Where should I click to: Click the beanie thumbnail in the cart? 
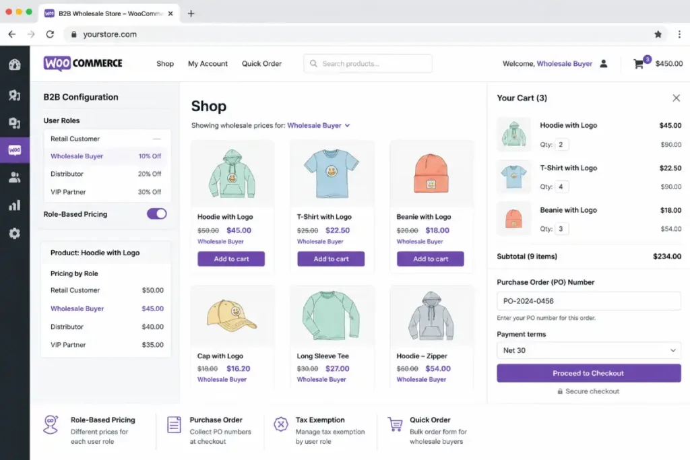pos(514,219)
